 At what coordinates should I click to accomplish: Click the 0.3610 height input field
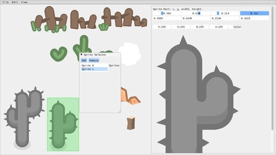click(x=254, y=18)
